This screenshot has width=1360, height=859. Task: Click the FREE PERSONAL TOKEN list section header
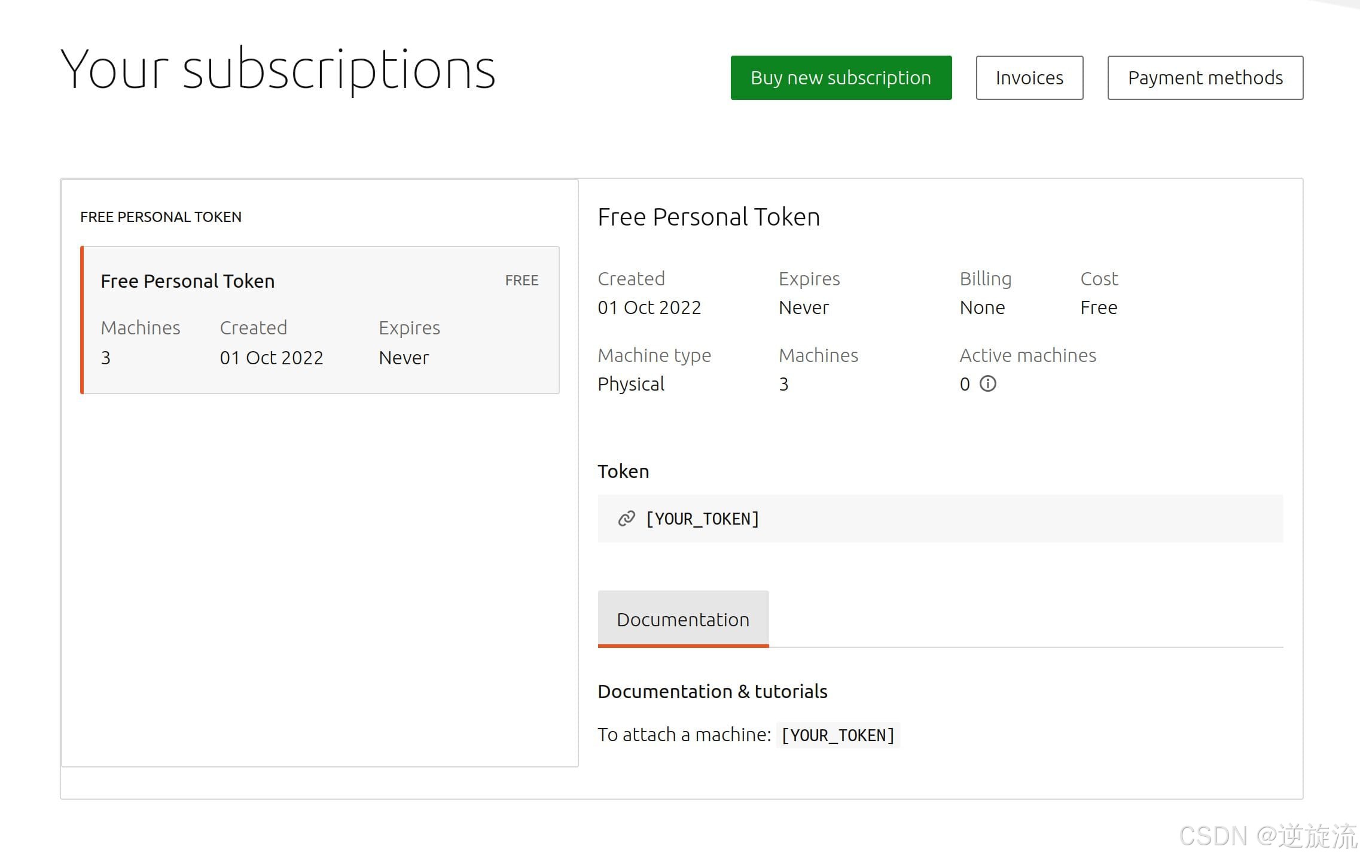(161, 217)
